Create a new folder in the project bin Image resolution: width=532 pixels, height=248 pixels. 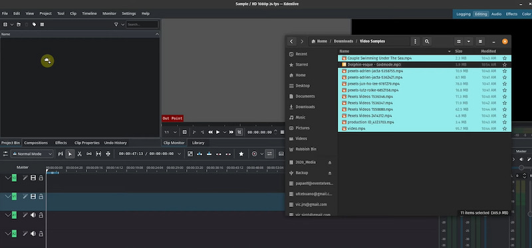[x=19, y=25]
